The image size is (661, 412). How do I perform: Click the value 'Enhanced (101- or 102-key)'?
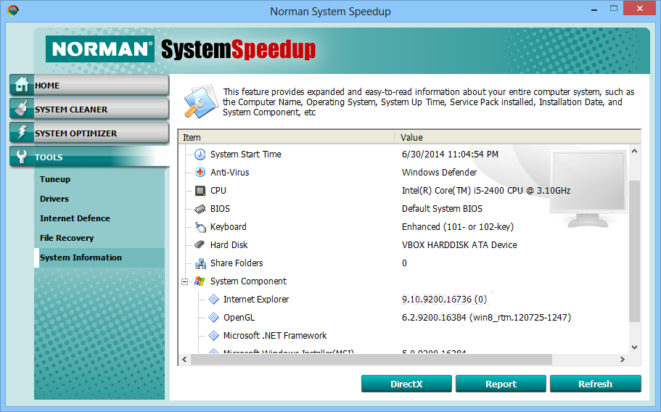[458, 226]
